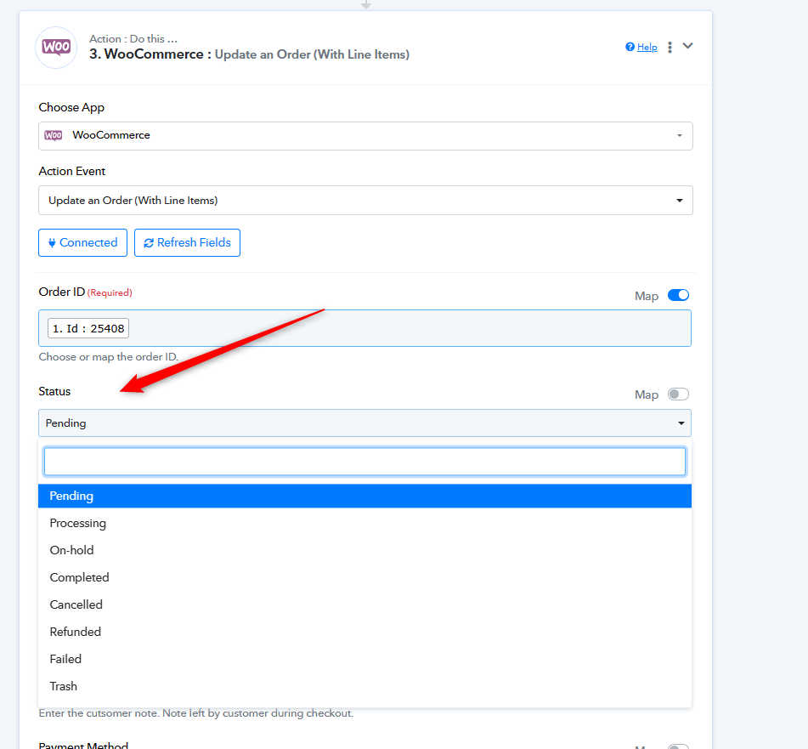Screen dimensions: 808x749
Task: Select the Processing status option
Action: [x=78, y=523]
